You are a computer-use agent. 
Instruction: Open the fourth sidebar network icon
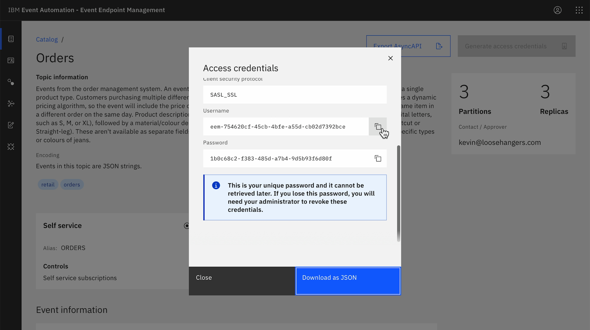(x=11, y=103)
